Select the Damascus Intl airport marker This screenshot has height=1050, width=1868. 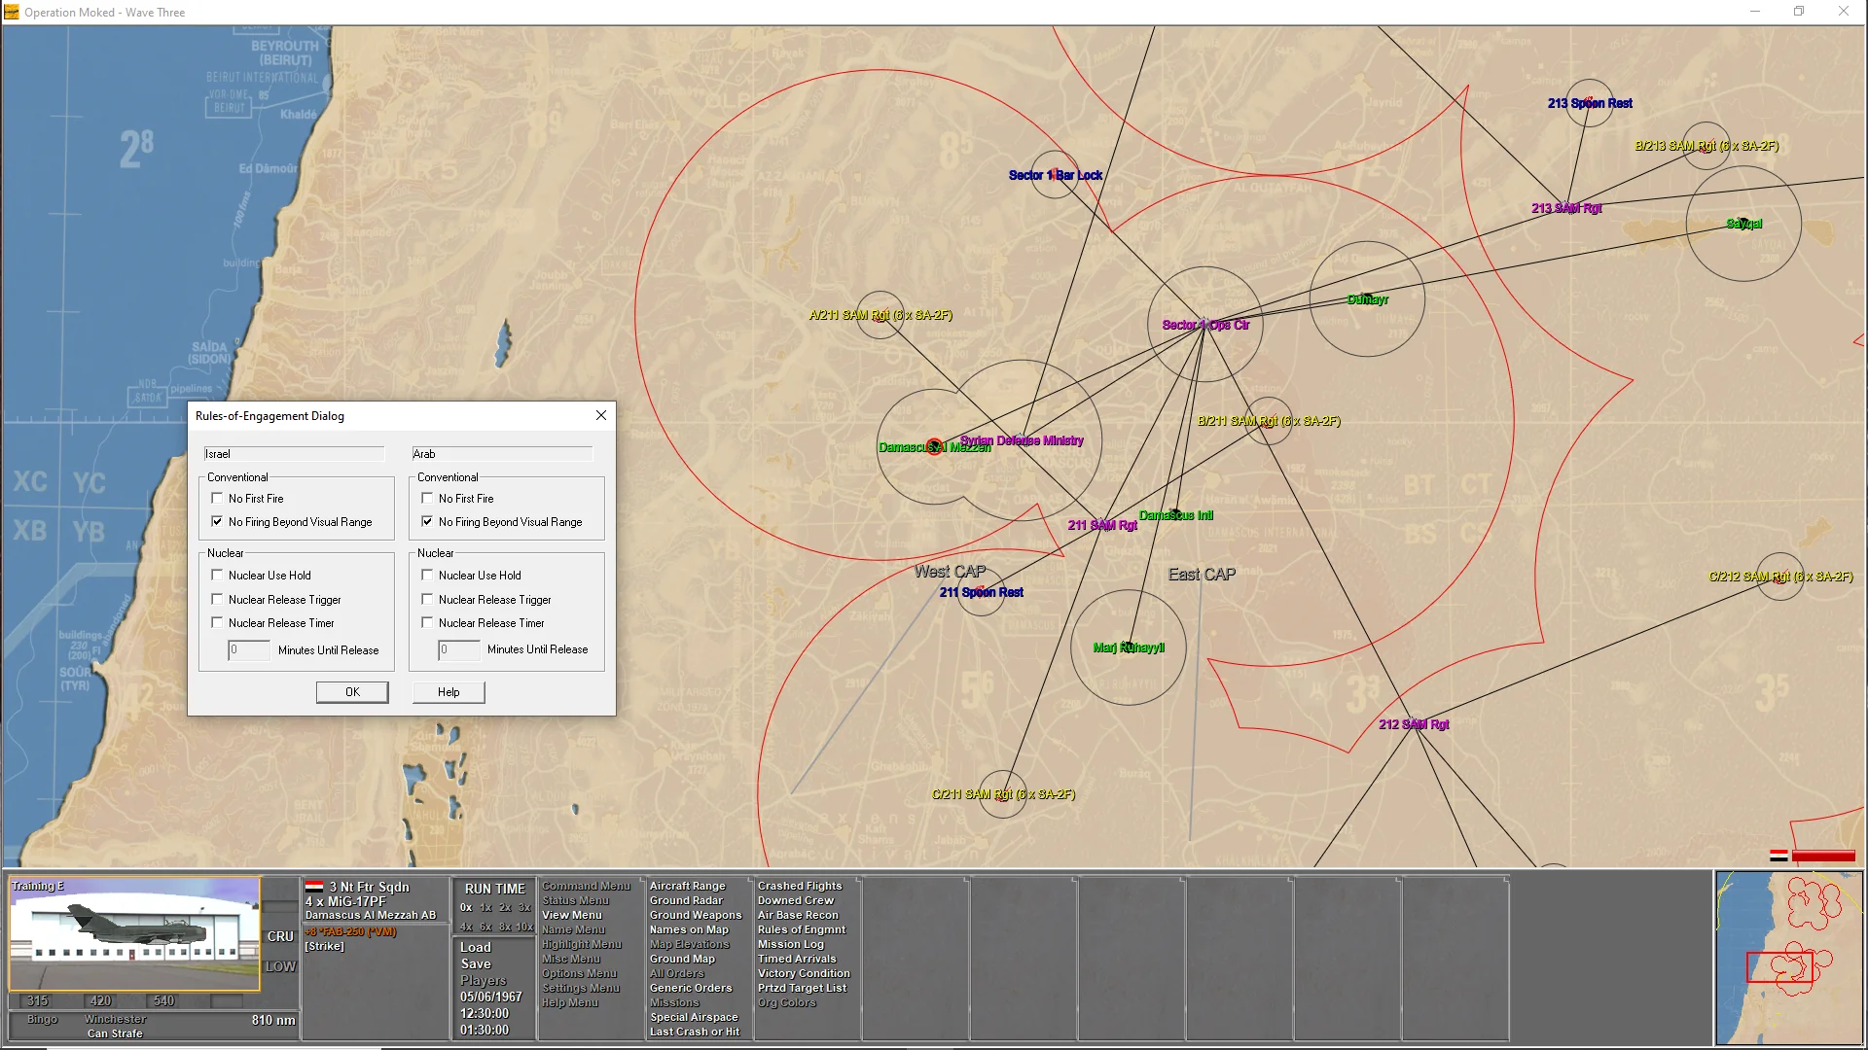(x=1175, y=515)
